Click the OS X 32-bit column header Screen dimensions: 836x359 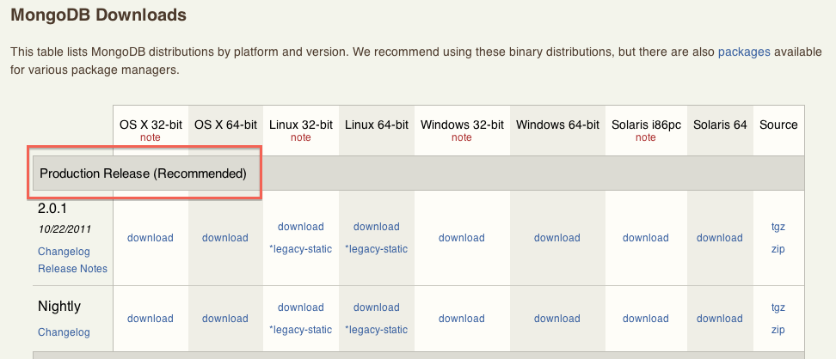[x=151, y=125]
